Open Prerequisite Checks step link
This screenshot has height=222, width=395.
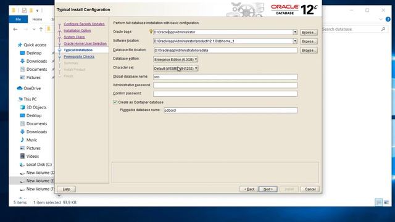[79, 57]
